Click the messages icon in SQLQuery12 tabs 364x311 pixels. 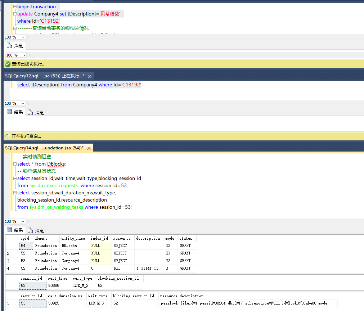coord(30,113)
